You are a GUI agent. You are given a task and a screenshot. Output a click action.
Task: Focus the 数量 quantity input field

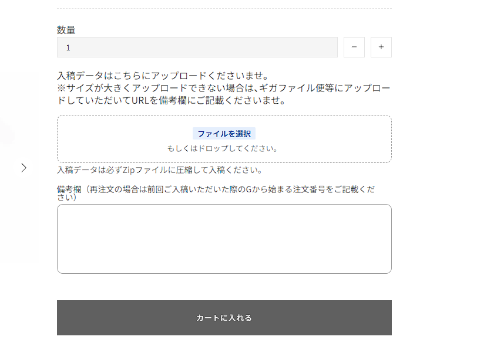[197, 47]
